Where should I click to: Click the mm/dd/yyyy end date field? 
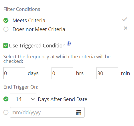47,112
